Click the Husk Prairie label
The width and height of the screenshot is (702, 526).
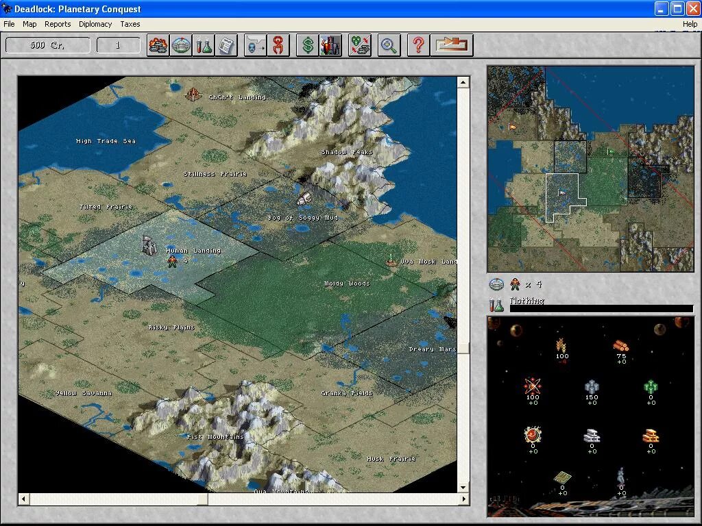tap(391, 459)
